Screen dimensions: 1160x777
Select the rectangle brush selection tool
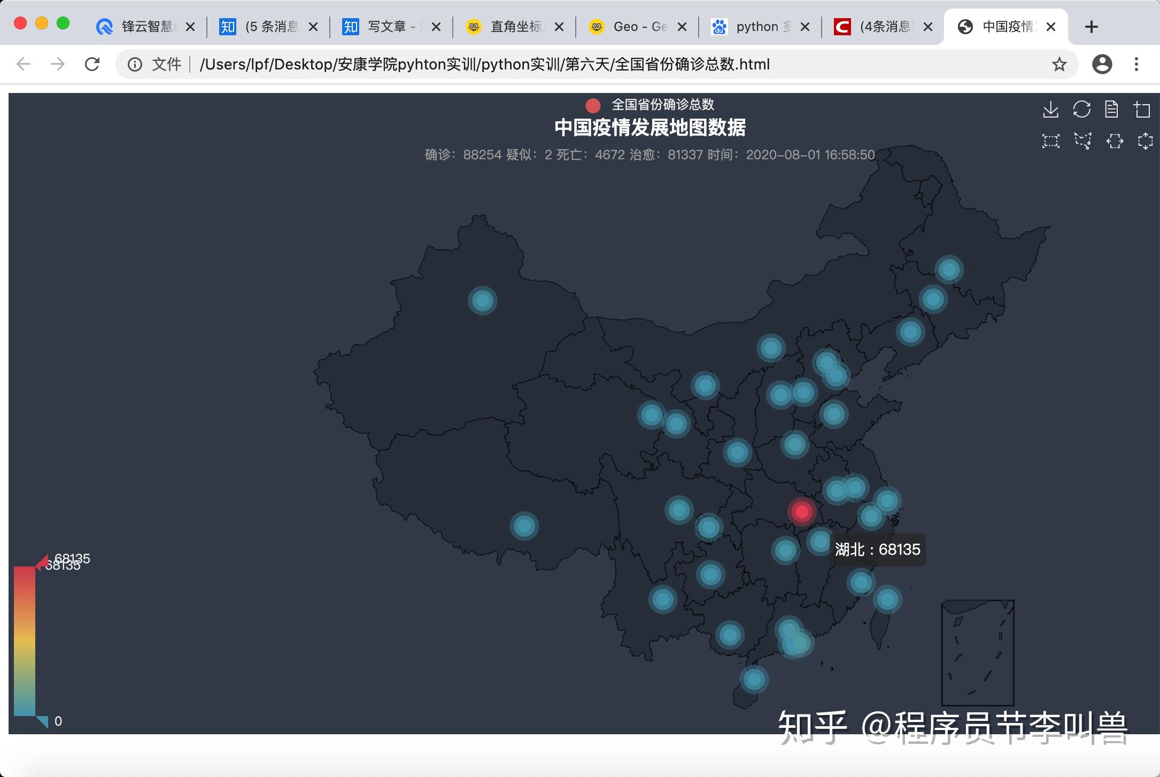click(x=1050, y=141)
